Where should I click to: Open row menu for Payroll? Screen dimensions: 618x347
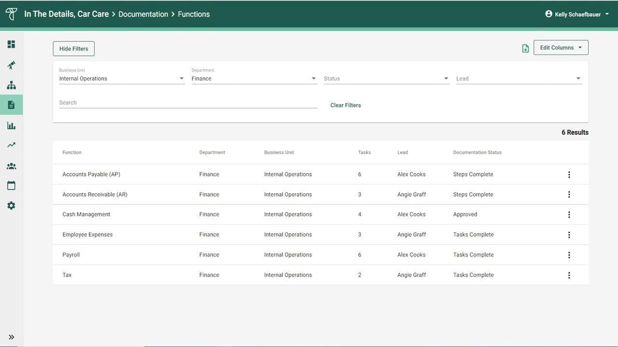(x=569, y=255)
